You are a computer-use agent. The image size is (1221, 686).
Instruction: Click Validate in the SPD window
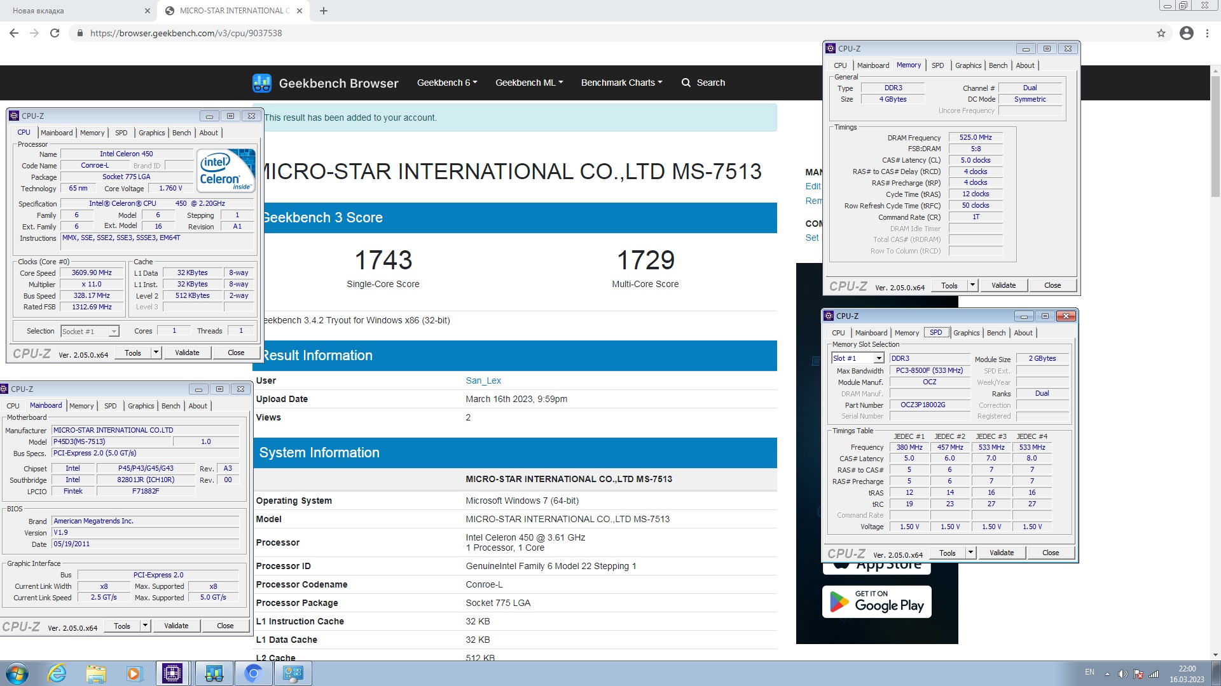click(x=1002, y=553)
